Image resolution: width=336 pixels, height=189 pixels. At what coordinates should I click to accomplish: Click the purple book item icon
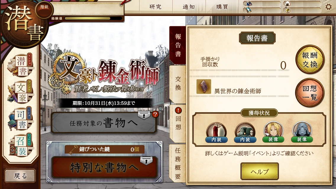pyautogui.click(x=203, y=87)
